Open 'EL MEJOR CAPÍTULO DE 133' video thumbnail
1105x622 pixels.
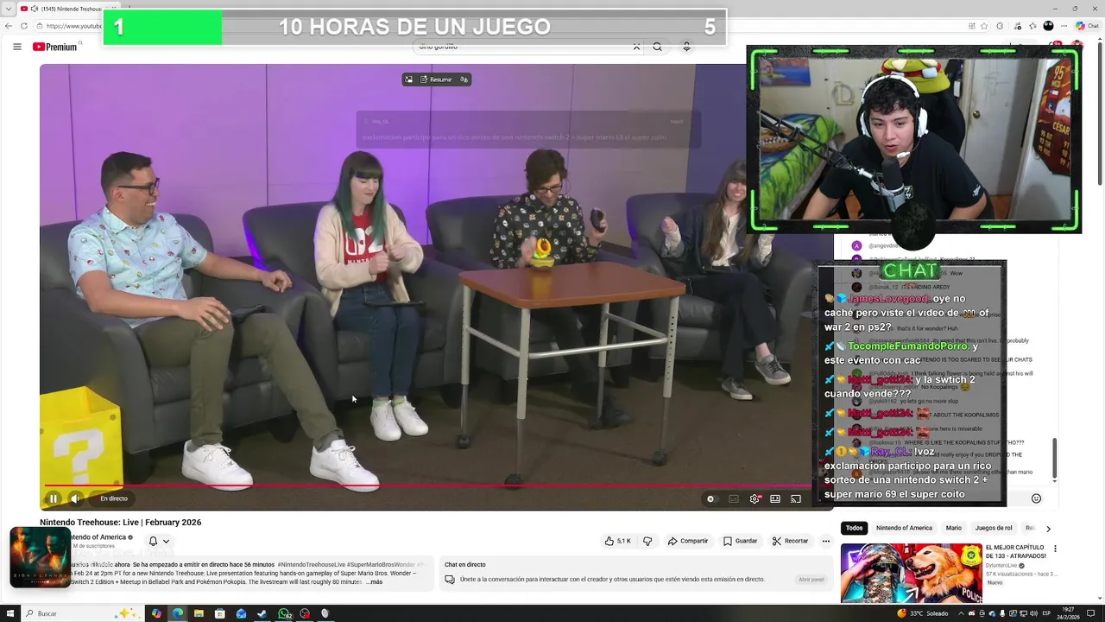(x=910, y=573)
